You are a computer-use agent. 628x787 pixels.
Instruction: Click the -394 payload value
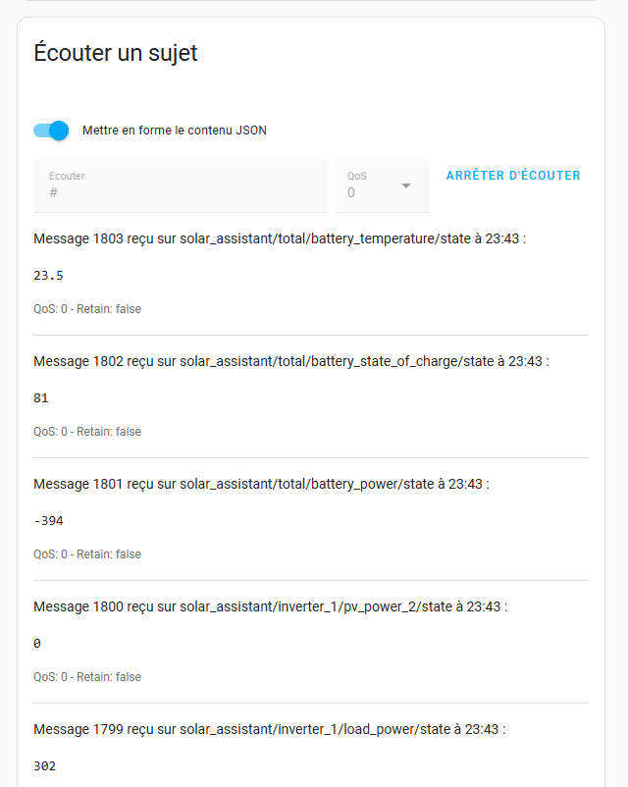(48, 521)
